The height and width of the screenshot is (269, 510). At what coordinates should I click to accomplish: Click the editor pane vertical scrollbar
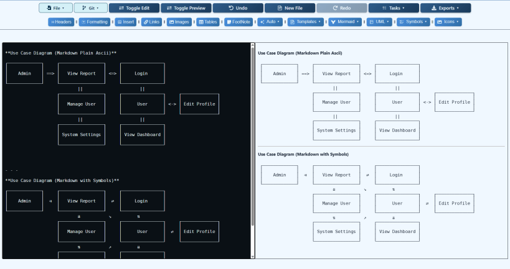pos(253,136)
